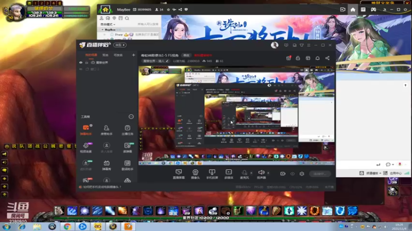Image resolution: width=412 pixels, height=231 pixels.
Task: Add 直播屏幕 capture source
Action: click(x=179, y=174)
